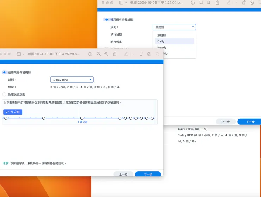Click the 27 天 之前 tooltip label
The image size is (261, 197).
point(13,112)
